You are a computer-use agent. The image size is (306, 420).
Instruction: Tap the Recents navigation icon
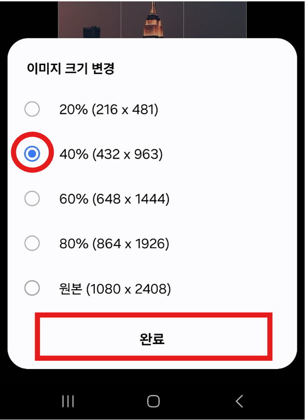67,401
